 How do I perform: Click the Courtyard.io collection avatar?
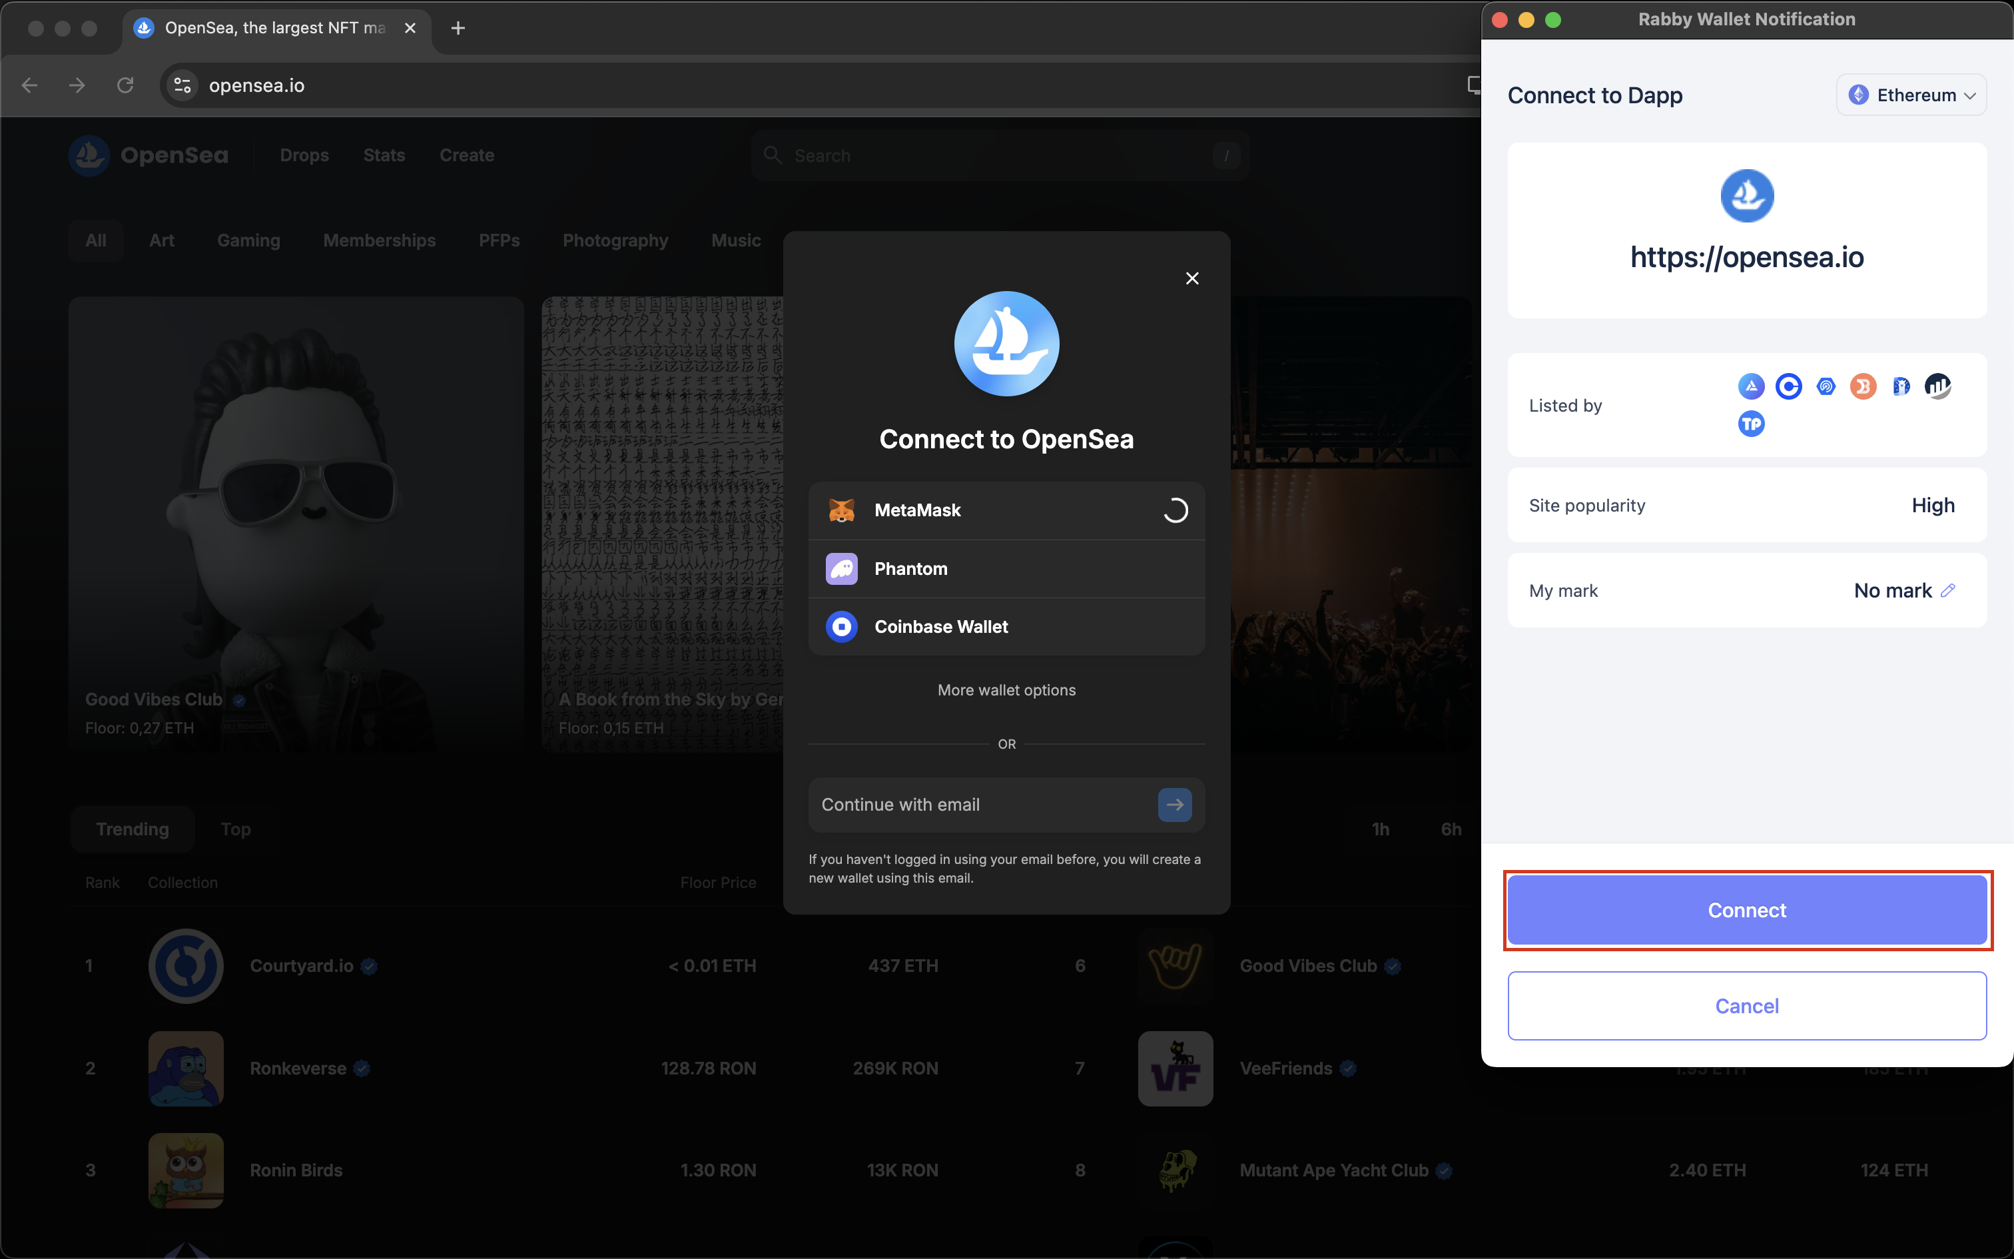186,966
